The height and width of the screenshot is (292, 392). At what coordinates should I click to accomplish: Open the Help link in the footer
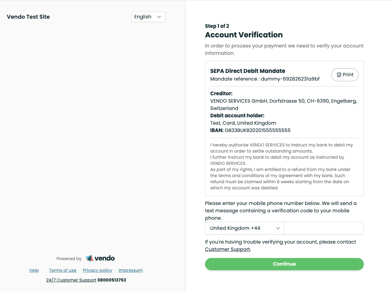tap(34, 270)
